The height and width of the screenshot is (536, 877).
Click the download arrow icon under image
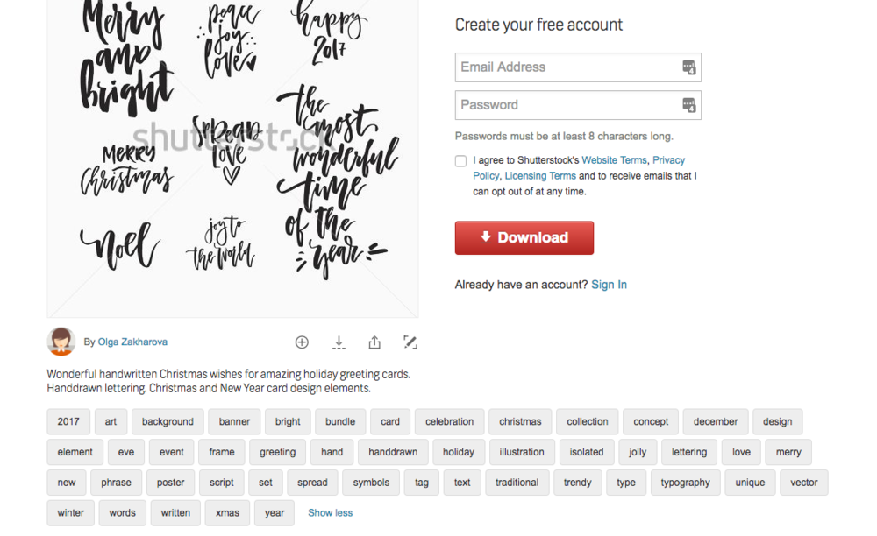[339, 342]
